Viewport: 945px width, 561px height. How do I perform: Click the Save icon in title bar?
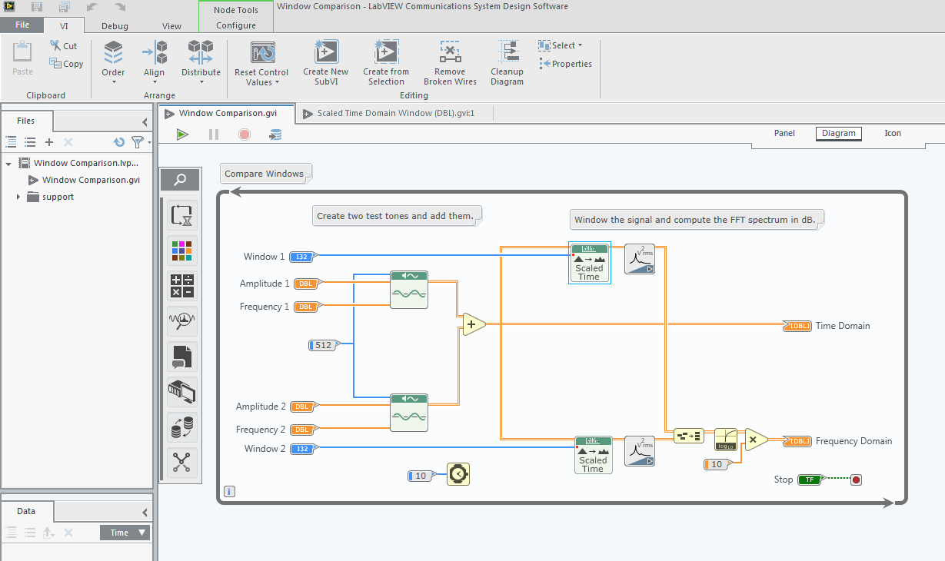click(x=37, y=7)
